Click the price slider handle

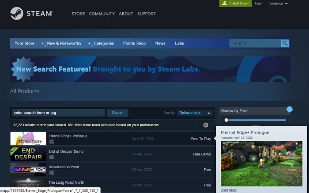pos(226,120)
